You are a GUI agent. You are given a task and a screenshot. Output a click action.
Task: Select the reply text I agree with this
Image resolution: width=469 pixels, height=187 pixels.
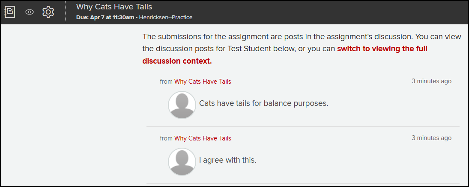pyautogui.click(x=228, y=161)
